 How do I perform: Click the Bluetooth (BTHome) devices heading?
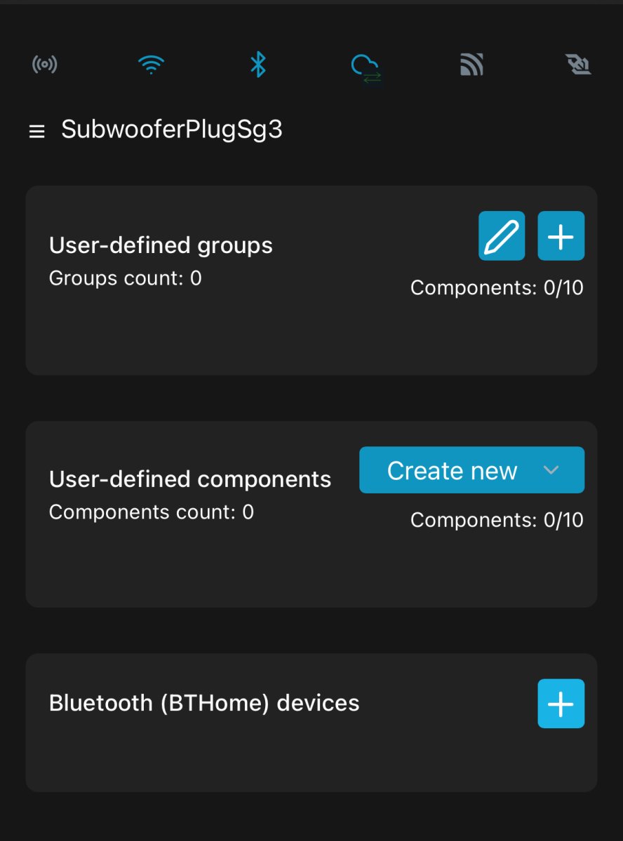coord(204,703)
